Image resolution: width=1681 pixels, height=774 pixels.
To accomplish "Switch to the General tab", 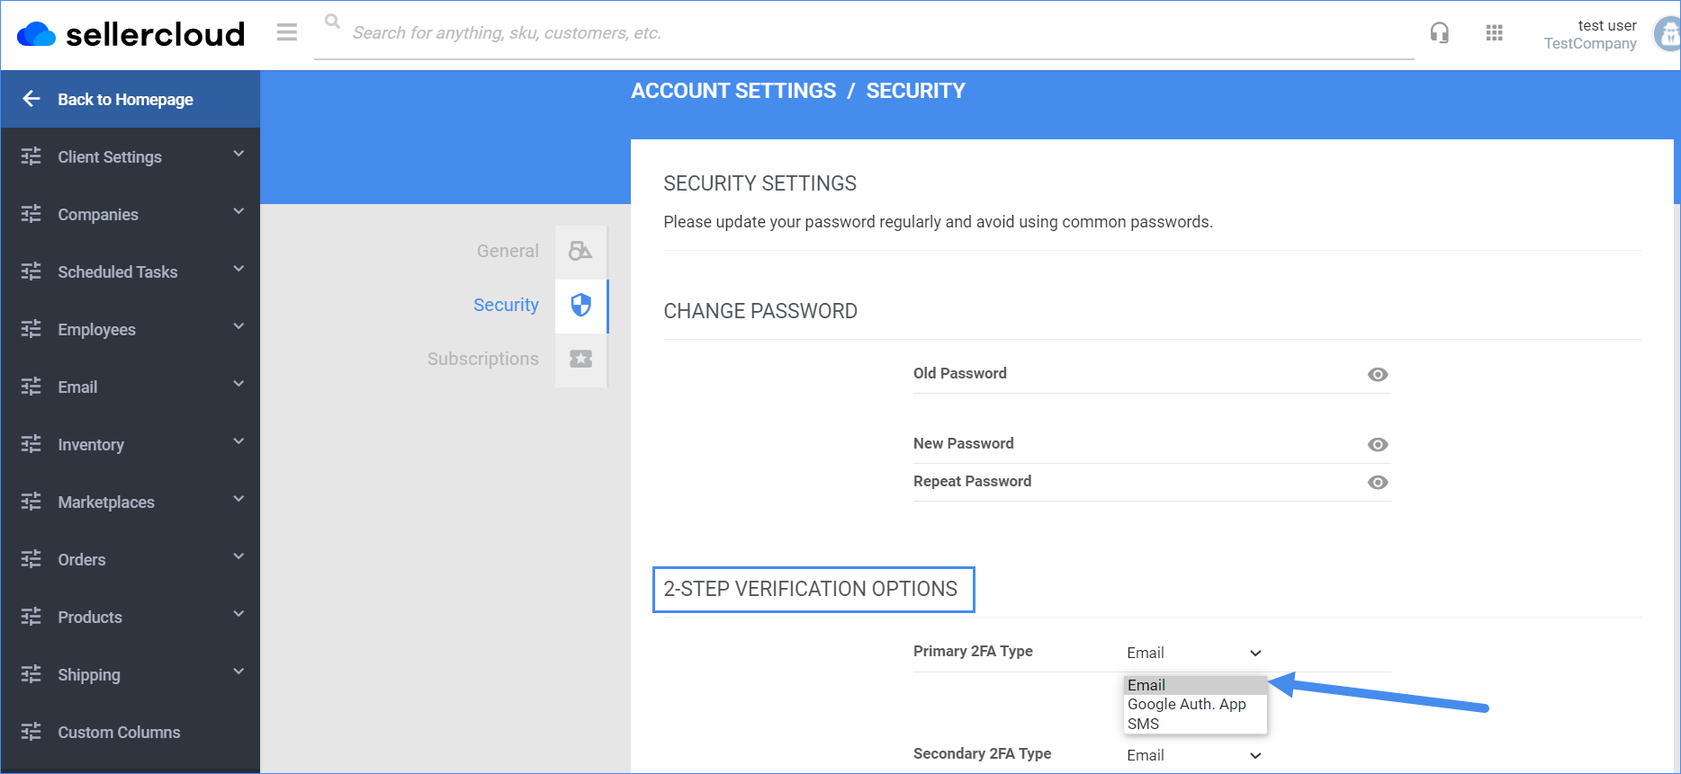I will (x=508, y=251).
